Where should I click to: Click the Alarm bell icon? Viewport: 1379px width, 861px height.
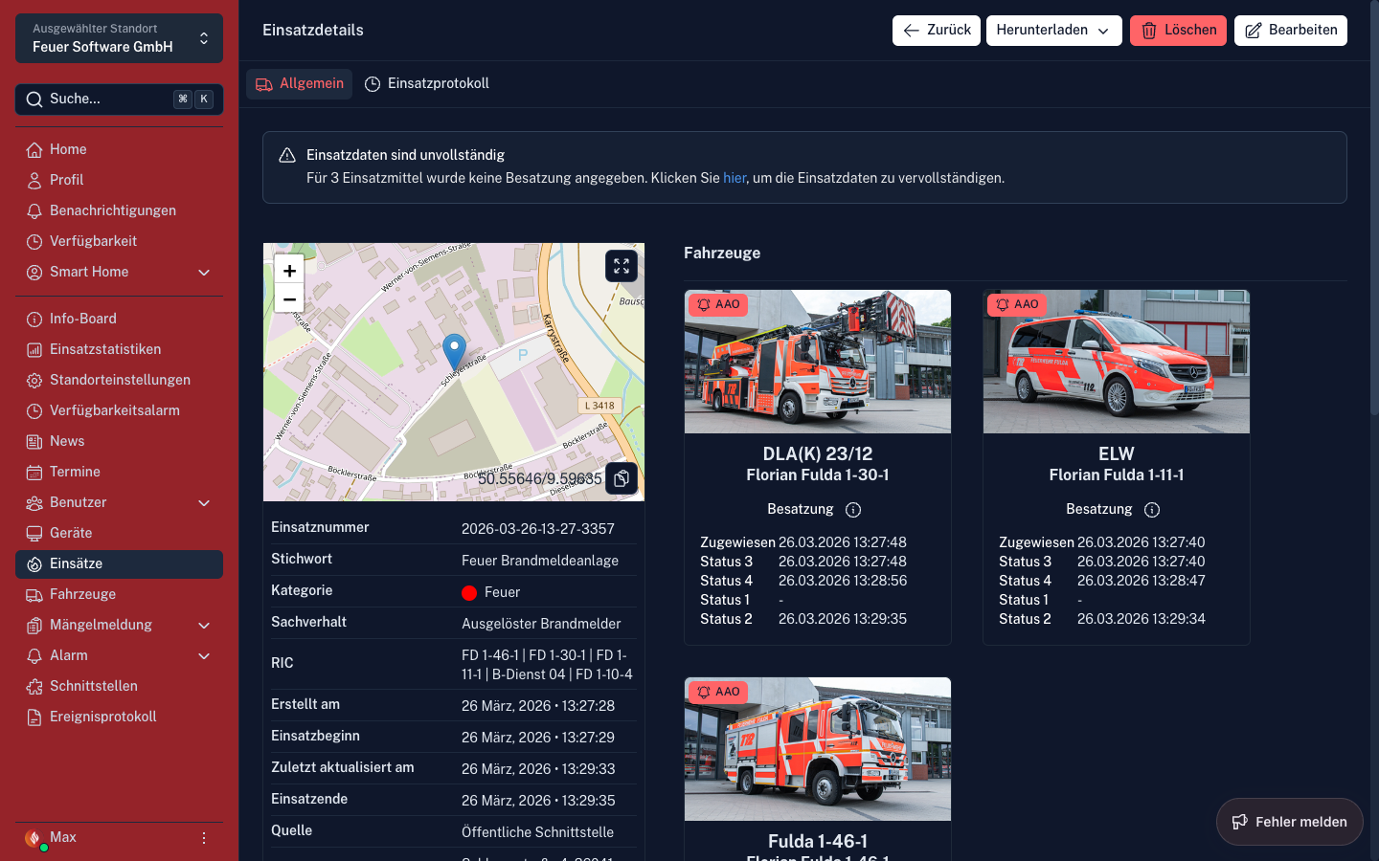click(34, 655)
